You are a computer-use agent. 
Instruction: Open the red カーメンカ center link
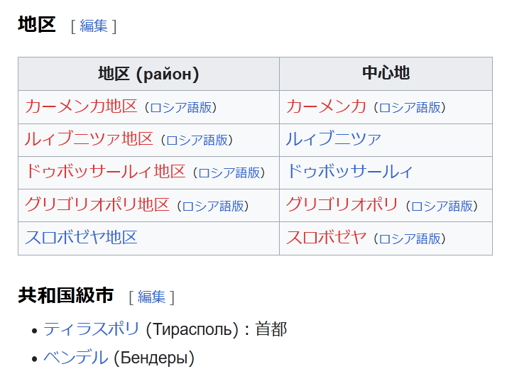tap(326, 106)
